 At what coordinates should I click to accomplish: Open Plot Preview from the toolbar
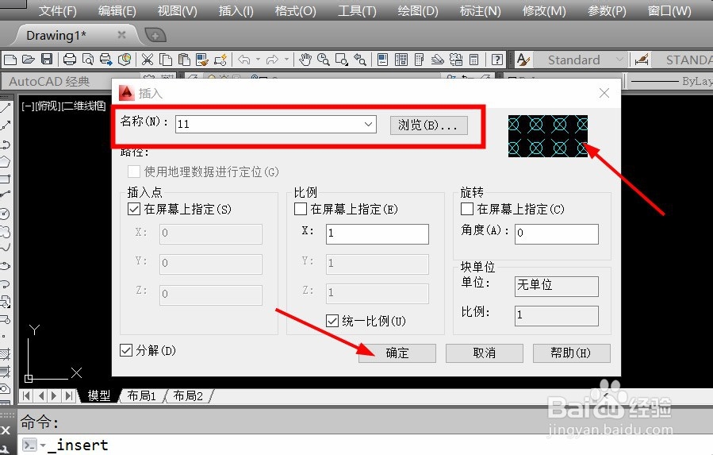coord(88,60)
